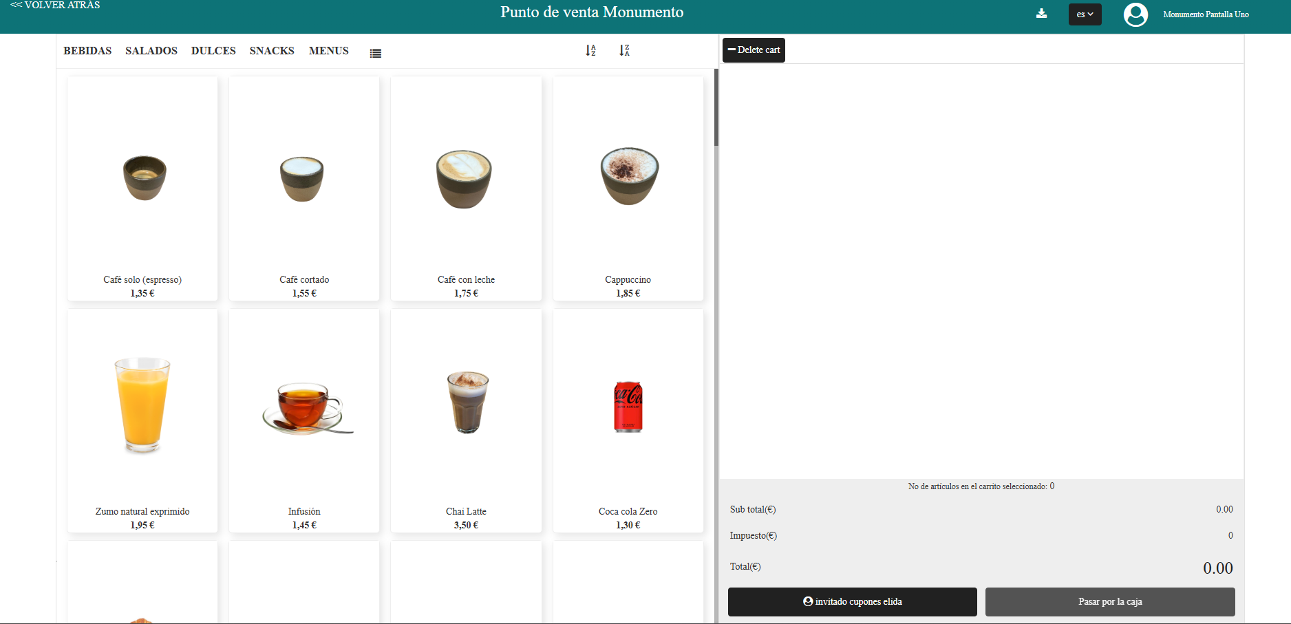Screen dimensions: 1291x624
Task: Click the 'Zumo natural exprimido' label
Action: pyautogui.click(x=142, y=511)
